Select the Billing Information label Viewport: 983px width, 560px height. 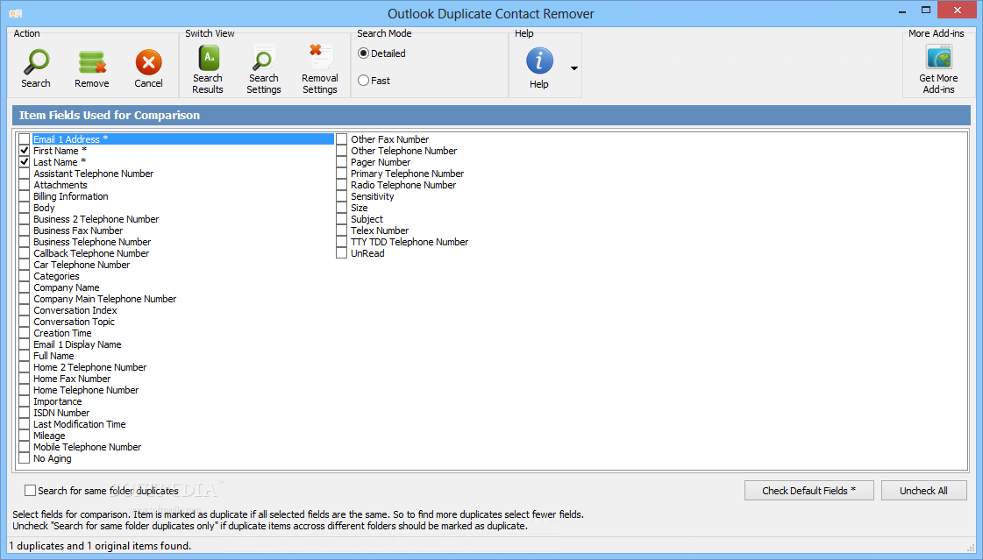(x=71, y=196)
